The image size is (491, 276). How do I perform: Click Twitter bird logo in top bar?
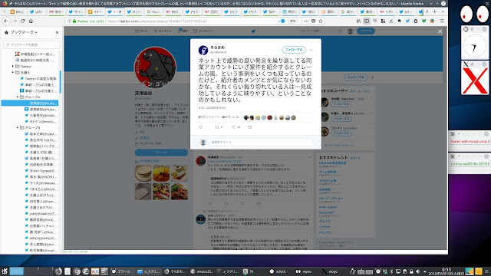[x=253, y=31]
